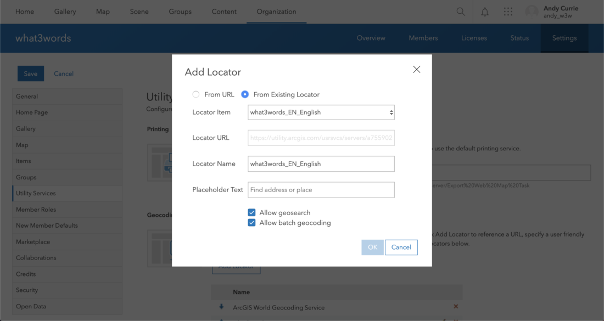
Task: Open Security settings in sidebar
Action: [x=68, y=290]
